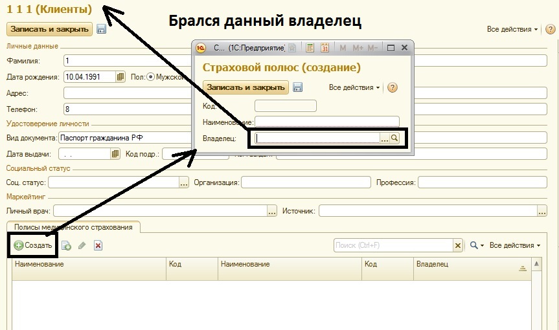559x330 pixels.
Task: Maximize the Страховой полюс dialog
Action: coord(391,48)
